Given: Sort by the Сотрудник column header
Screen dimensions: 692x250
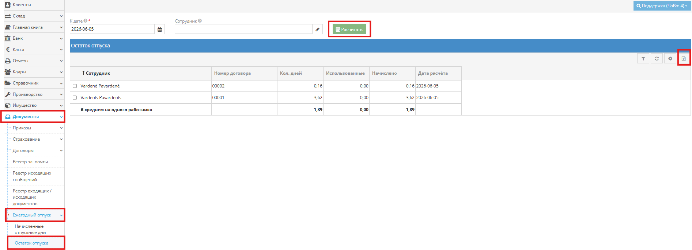Looking at the screenshot, I should click(x=145, y=73).
